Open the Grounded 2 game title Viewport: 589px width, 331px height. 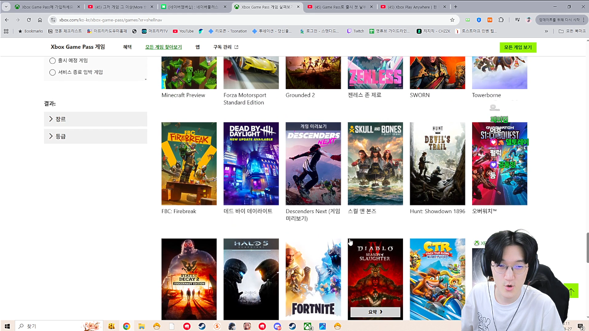[300, 95]
